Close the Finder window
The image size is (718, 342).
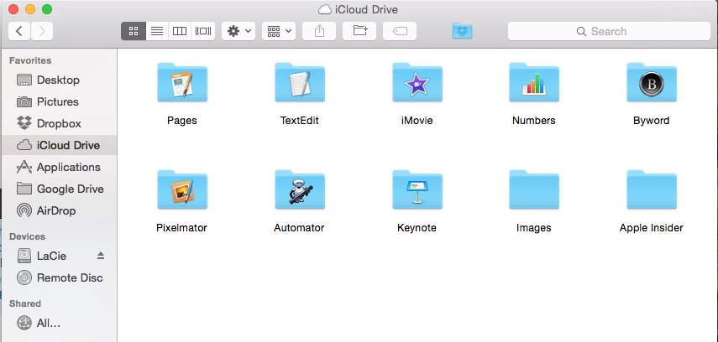point(13,9)
